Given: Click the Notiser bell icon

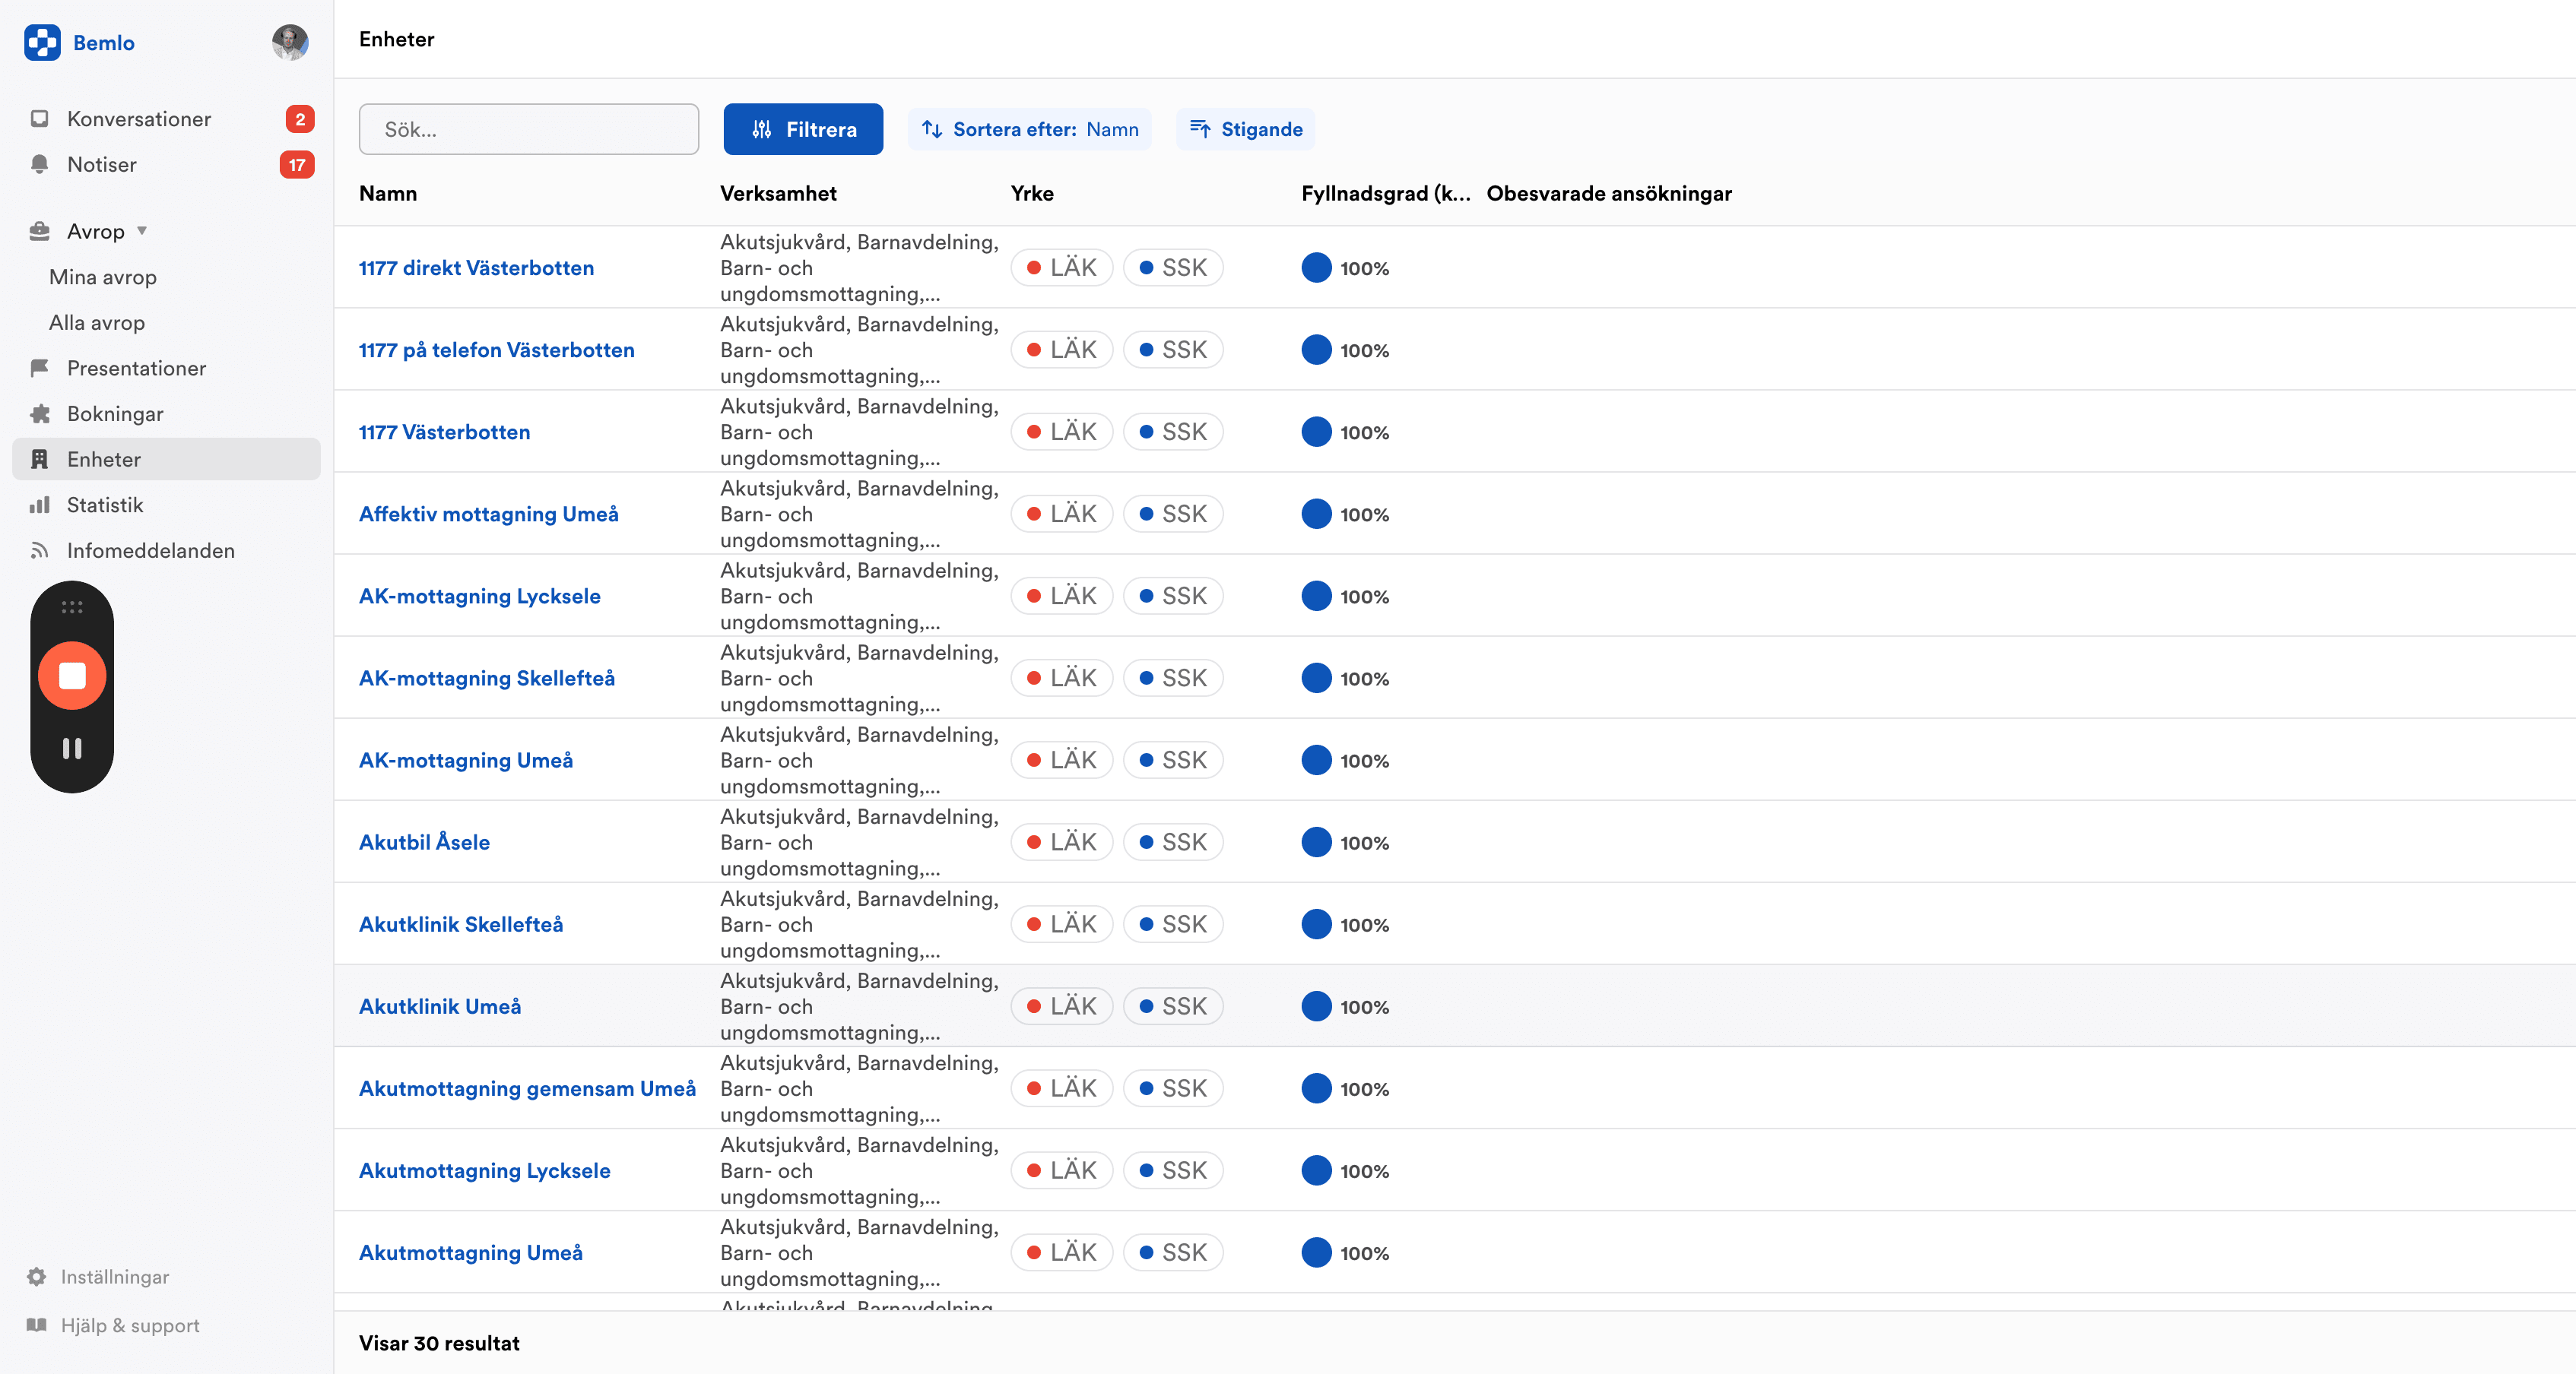Looking at the screenshot, I should click(39, 165).
